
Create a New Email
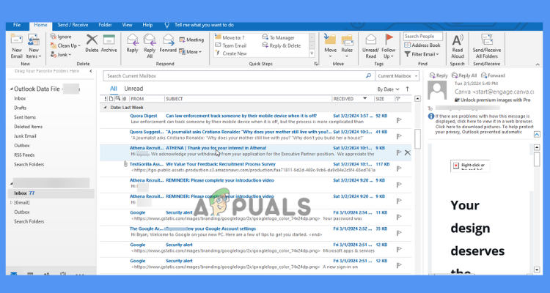16,46
